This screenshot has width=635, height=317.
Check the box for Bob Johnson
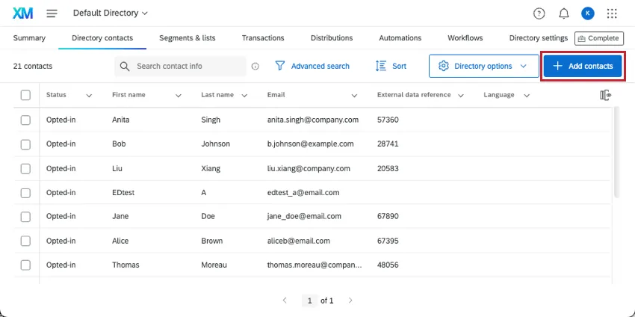click(25, 144)
